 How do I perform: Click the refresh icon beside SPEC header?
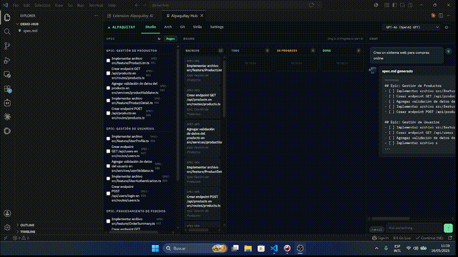[159, 39]
